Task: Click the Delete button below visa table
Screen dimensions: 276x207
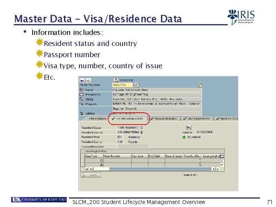Action: 91,175
